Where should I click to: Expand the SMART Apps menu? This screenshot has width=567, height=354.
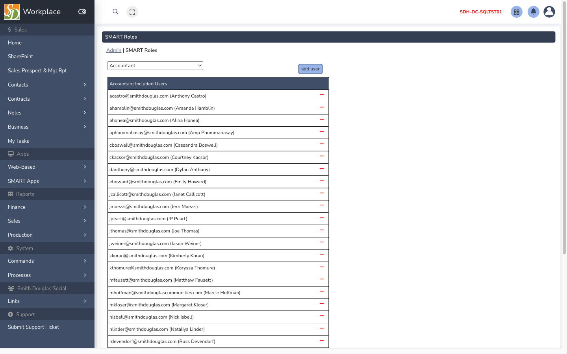(x=47, y=181)
